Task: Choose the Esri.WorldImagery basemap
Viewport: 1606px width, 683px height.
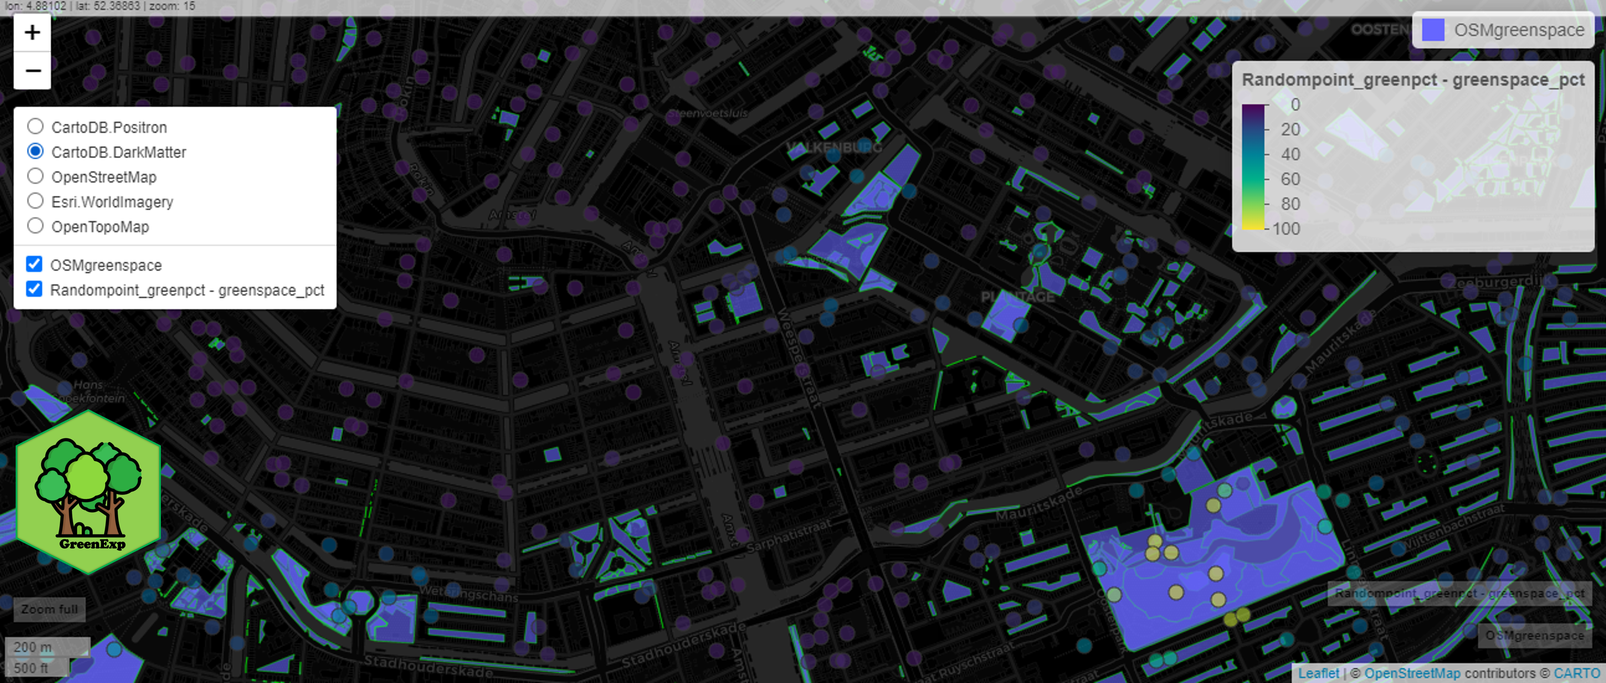Action: point(36,202)
